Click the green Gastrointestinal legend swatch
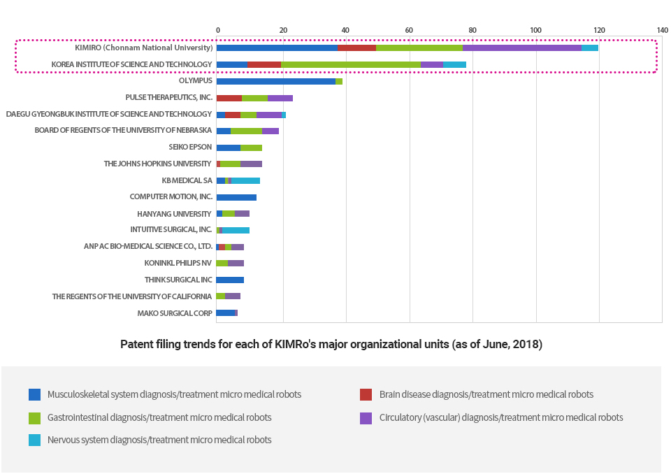671x474 pixels. point(35,418)
